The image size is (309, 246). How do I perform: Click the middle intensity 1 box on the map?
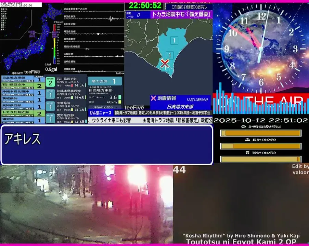pos(169,55)
